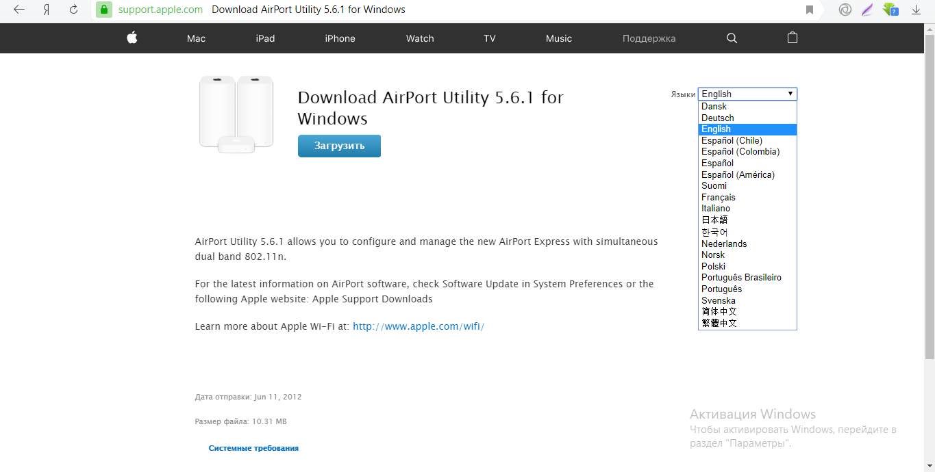Click the green padlock security icon
The width and height of the screenshot is (935, 472).
click(103, 10)
